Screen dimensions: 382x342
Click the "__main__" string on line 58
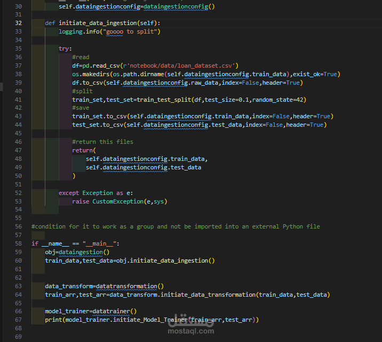[99, 243]
